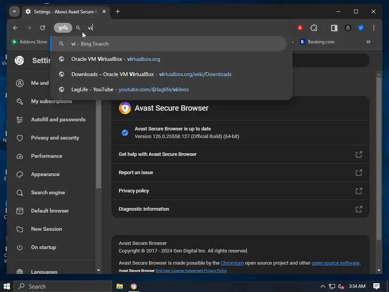
Task: Open Addons Store bookmark
Action: click(29, 42)
